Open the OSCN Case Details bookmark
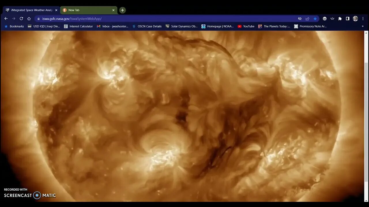Screen dimensions: 369x207 pyautogui.click(x=147, y=26)
